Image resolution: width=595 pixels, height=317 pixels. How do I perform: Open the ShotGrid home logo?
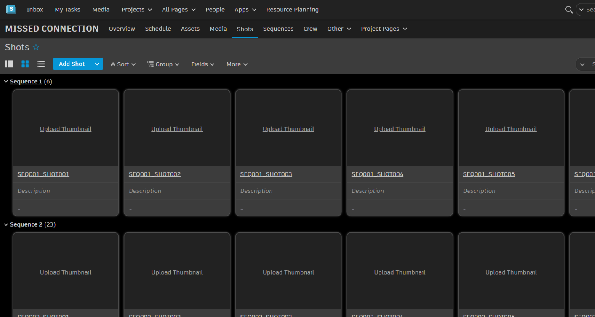coord(11,9)
